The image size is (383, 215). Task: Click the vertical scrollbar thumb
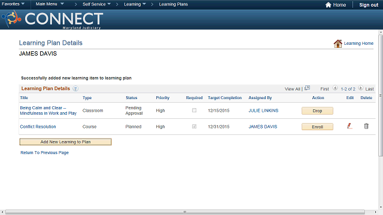click(x=381, y=96)
